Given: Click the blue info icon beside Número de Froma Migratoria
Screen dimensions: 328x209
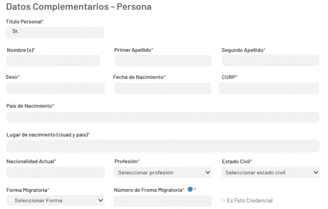Looking at the screenshot, I should pyautogui.click(x=190, y=189).
